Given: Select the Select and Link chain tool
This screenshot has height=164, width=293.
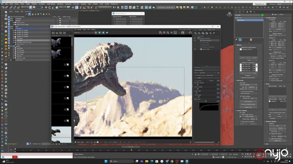Looking at the screenshot, I should click(11, 8).
